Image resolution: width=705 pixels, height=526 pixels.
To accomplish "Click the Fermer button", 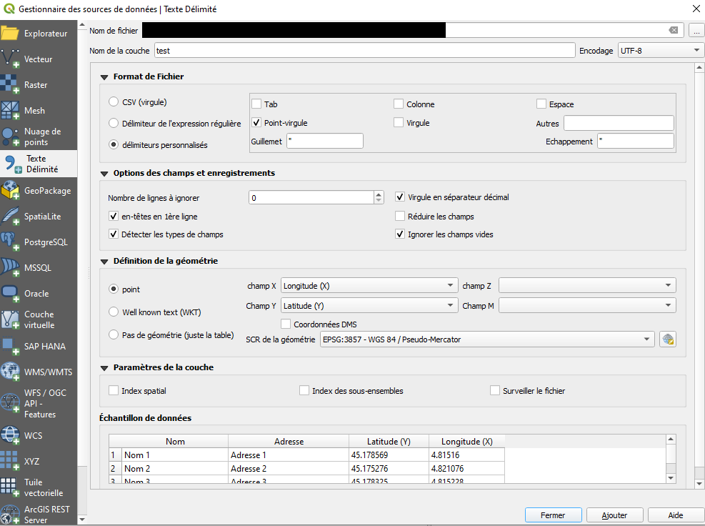I will (553, 515).
